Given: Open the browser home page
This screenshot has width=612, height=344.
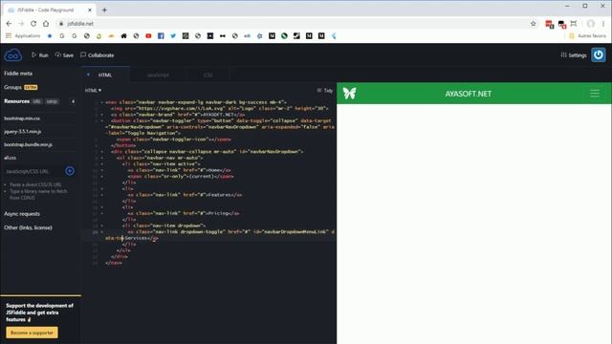Looking at the screenshot, I should 46,24.
